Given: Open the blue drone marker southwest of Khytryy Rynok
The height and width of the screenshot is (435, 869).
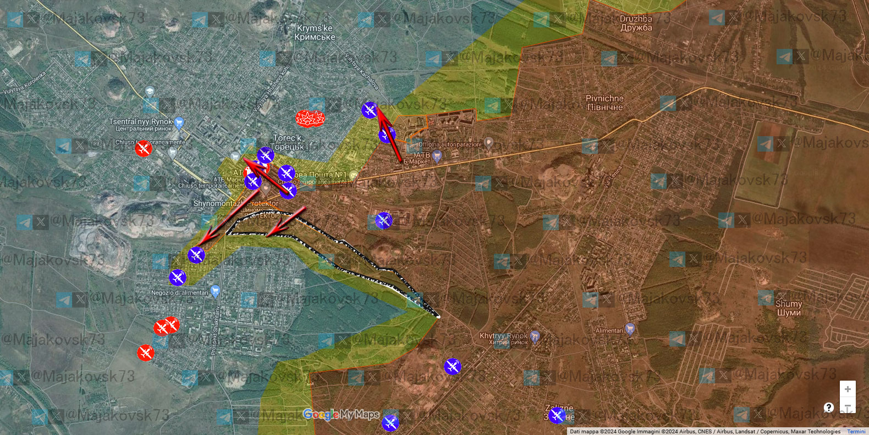Looking at the screenshot, I should tap(453, 366).
